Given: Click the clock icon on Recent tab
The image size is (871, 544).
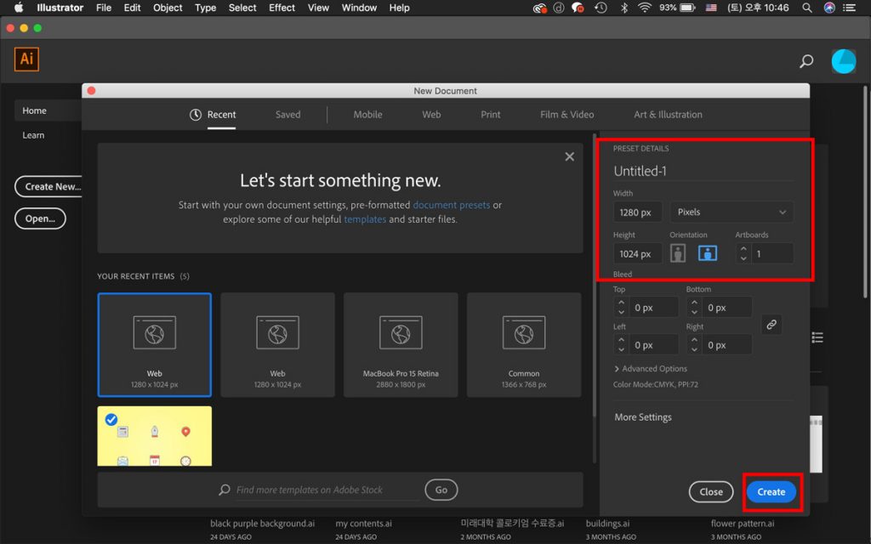Looking at the screenshot, I should [196, 115].
